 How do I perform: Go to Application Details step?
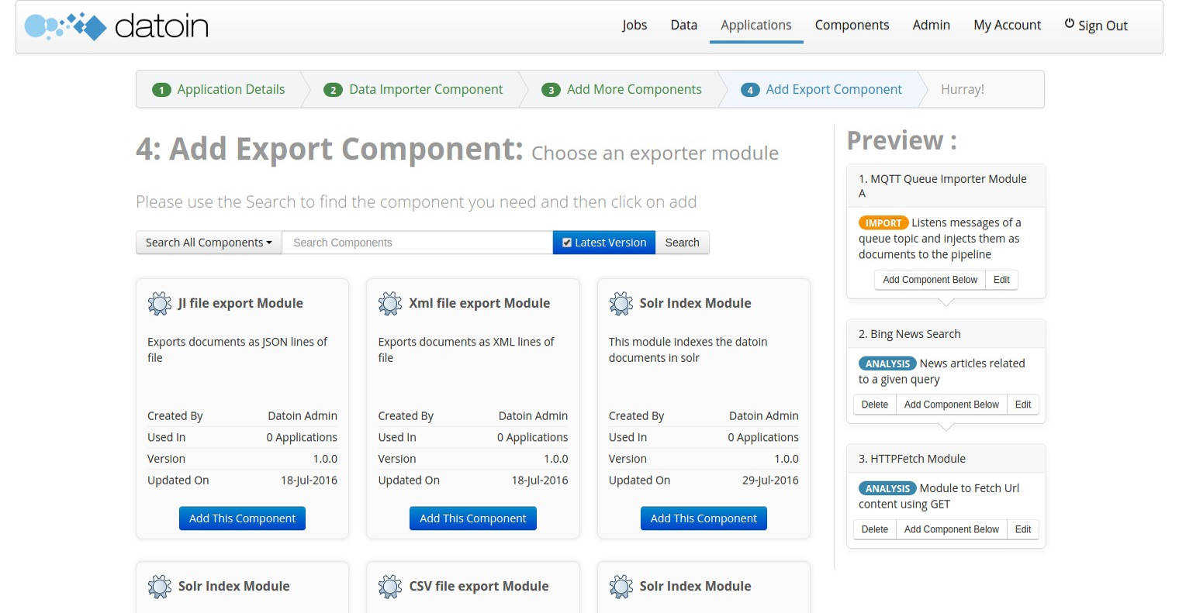231,89
